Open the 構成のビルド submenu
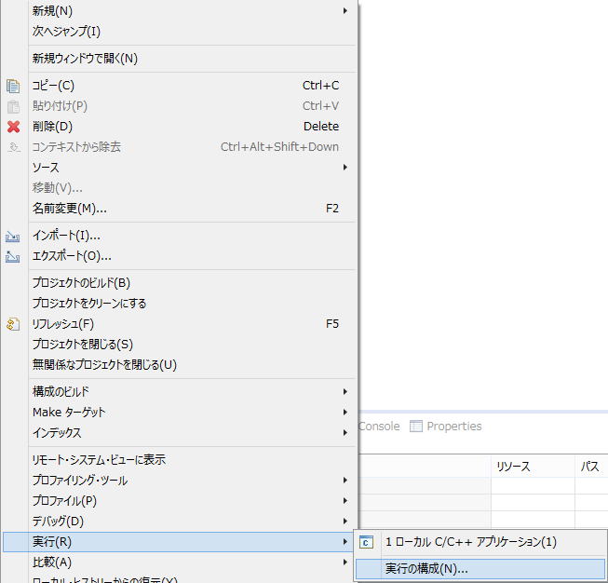The image size is (608, 583). [x=193, y=392]
